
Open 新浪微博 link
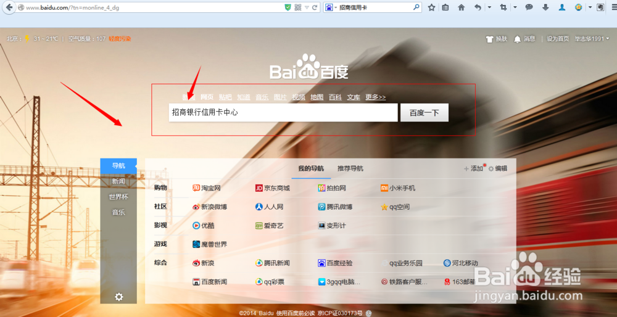pyautogui.click(x=210, y=207)
